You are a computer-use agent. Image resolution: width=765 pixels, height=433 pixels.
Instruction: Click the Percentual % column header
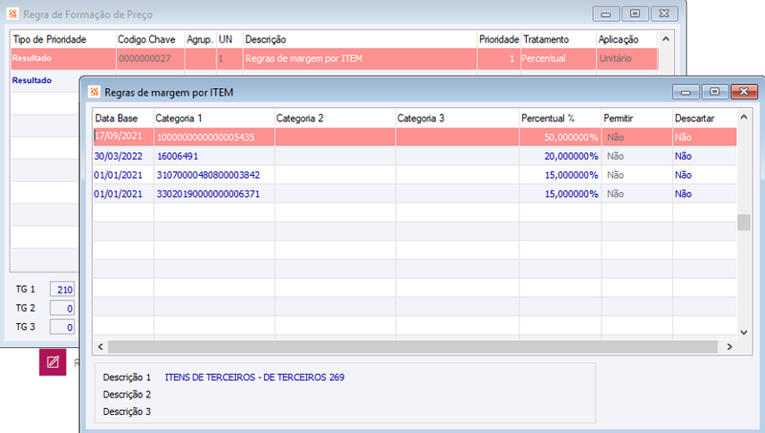pyautogui.click(x=560, y=118)
